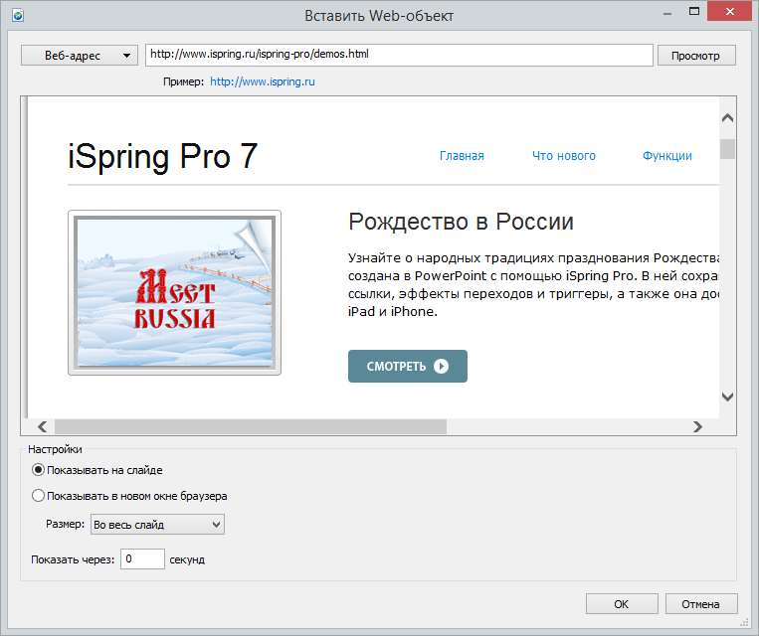
Task: Click the preview vertical scroll up arrow
Action: [x=727, y=117]
